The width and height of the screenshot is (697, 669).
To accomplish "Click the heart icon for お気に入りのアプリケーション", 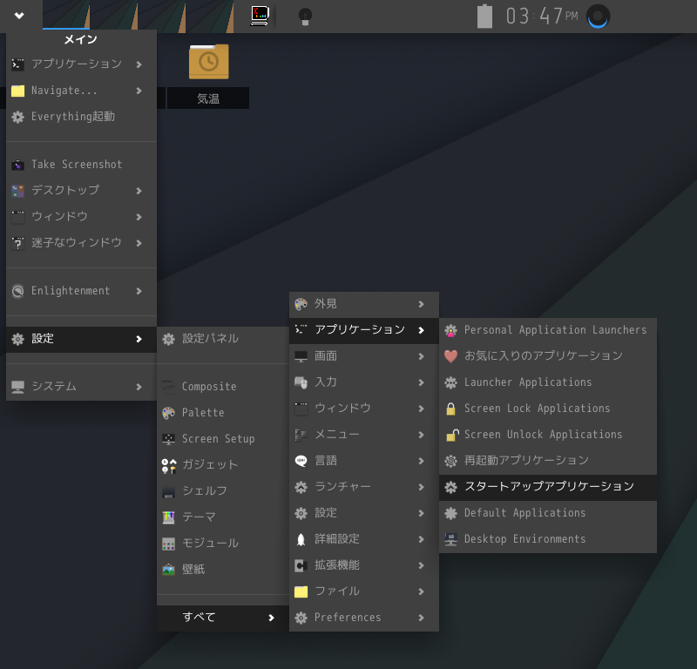I will coord(450,356).
